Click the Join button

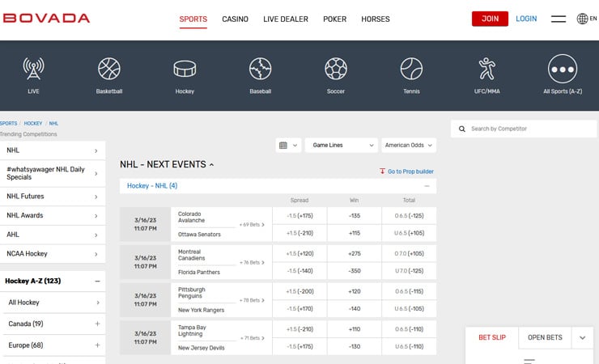[490, 19]
